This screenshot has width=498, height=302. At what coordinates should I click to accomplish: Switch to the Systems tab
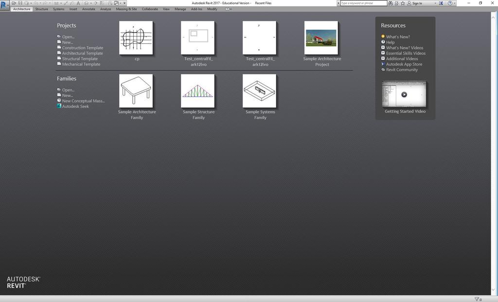pyautogui.click(x=58, y=9)
